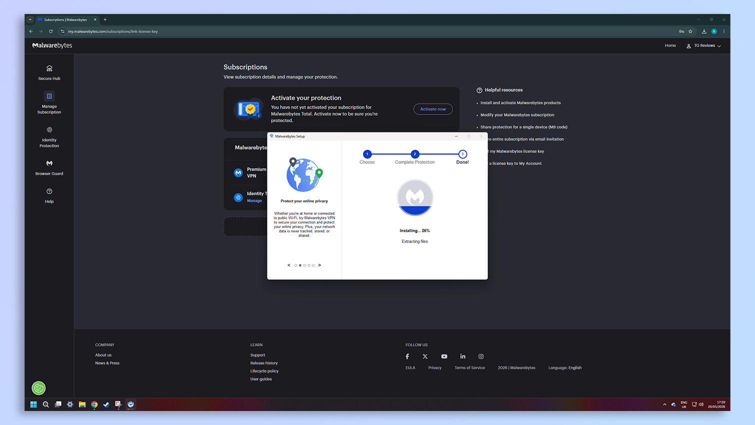Open File Explorer from the taskbar
Screen dimensions: 755x425
82,404
